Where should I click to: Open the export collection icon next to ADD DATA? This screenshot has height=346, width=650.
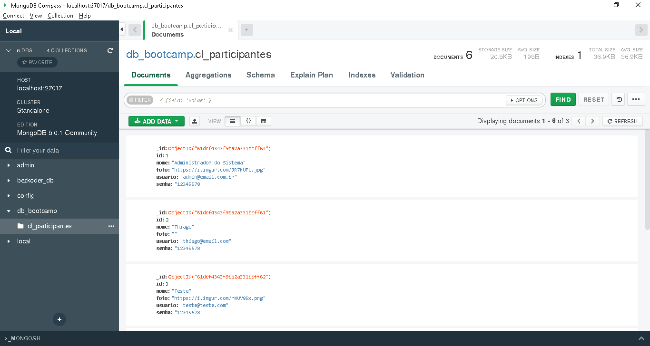coord(194,121)
